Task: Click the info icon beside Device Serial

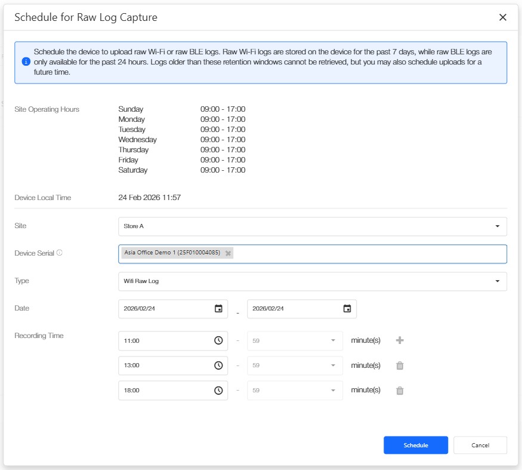Action: pyautogui.click(x=60, y=253)
